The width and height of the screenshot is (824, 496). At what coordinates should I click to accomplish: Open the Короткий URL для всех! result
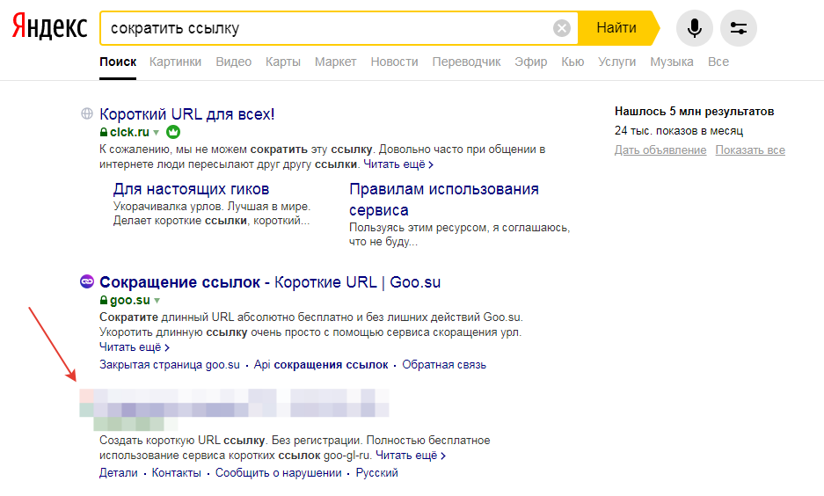[187, 113]
